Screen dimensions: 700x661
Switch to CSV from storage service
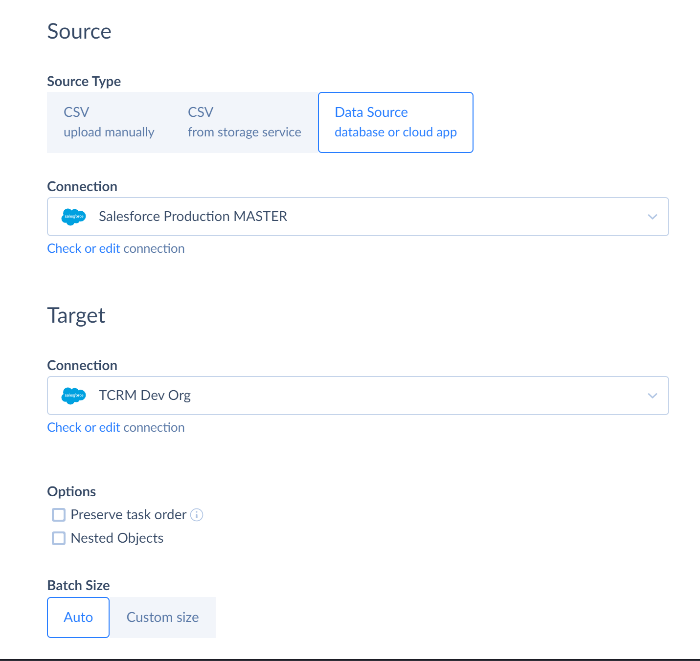click(244, 122)
